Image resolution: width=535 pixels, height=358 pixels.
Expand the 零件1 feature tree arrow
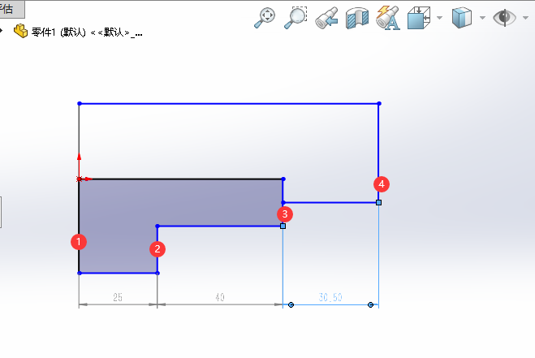click(2, 31)
